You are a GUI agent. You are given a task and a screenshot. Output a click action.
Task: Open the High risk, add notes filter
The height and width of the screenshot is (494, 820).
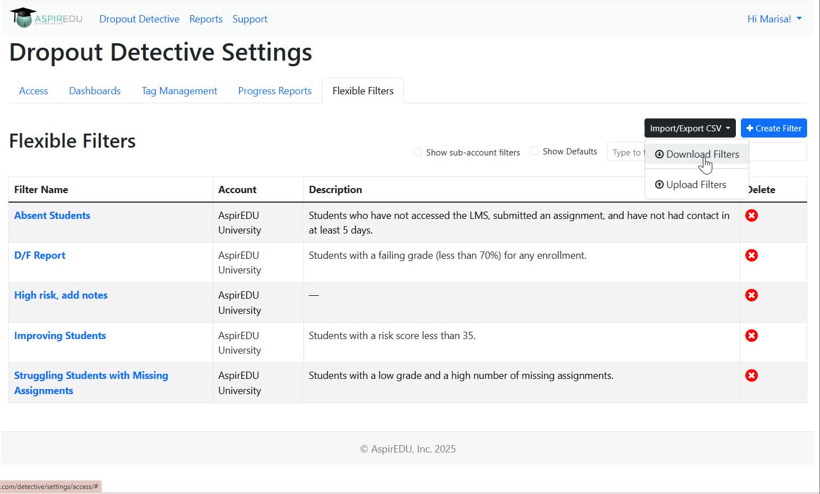(61, 295)
